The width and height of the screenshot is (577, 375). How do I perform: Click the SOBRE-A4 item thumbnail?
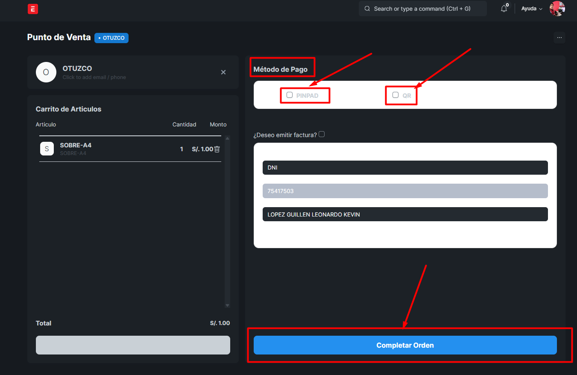pyautogui.click(x=47, y=149)
